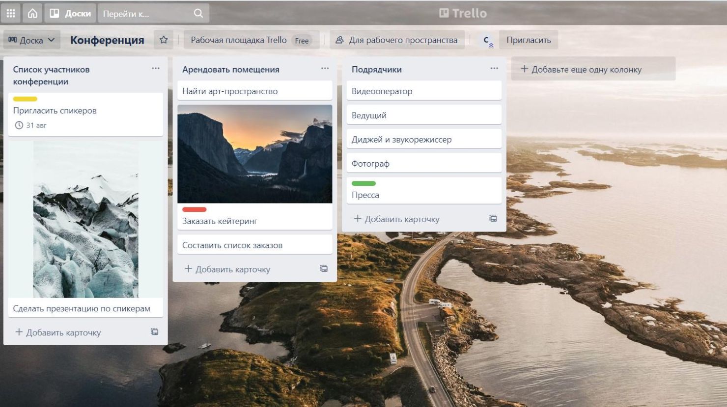Open the apps grid menu icon

(x=11, y=13)
